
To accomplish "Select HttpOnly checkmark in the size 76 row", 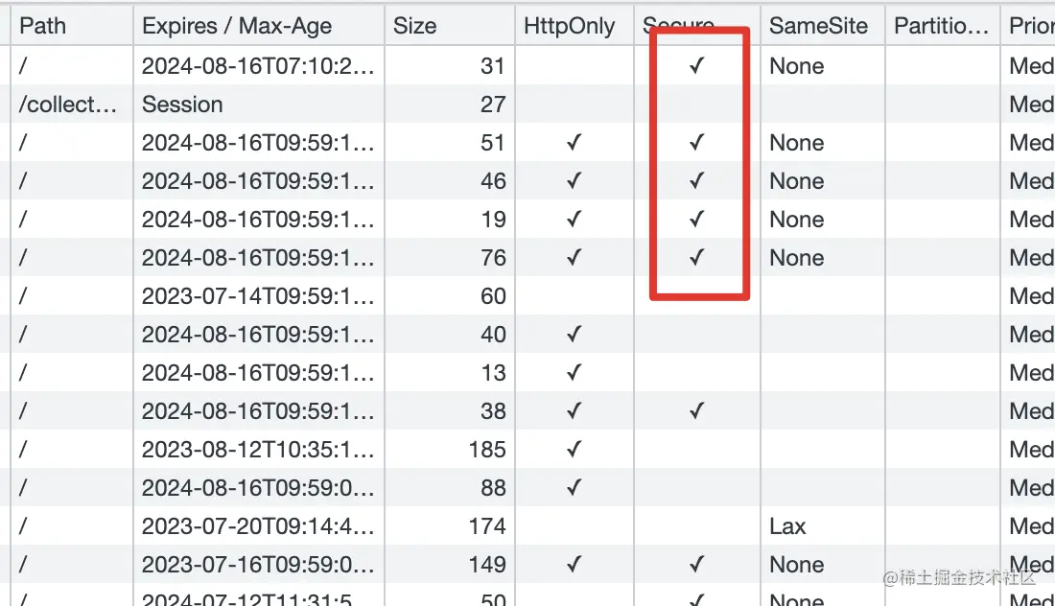I will pyautogui.click(x=574, y=258).
